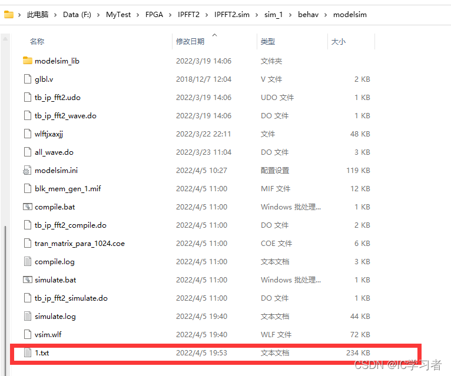Select the tran_matrix_para_1024.coe file name
451x376 pixels.
point(79,243)
